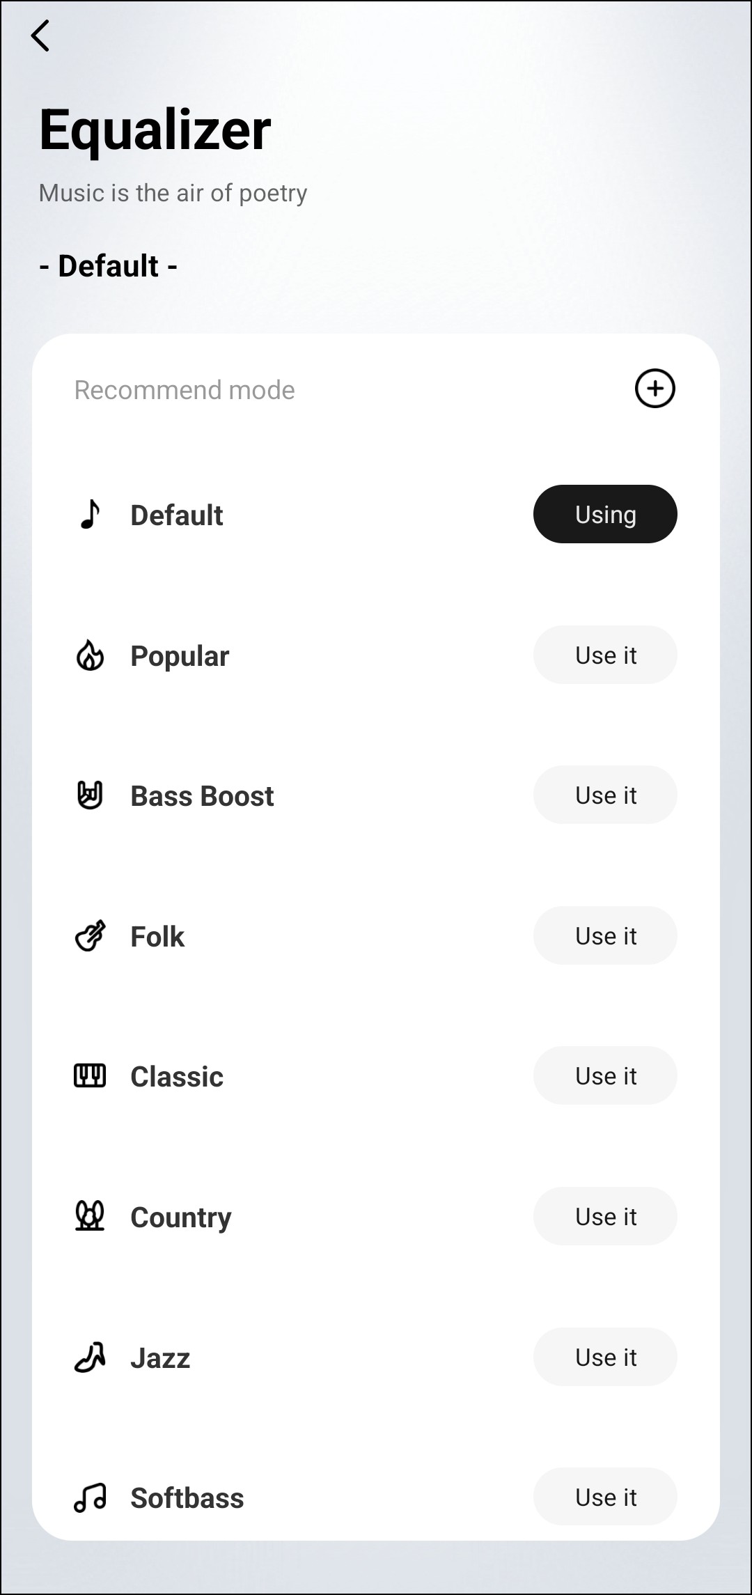Go back using the top-left arrow

(40, 36)
